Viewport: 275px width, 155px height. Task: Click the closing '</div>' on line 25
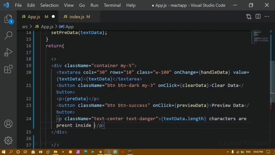[x=59, y=132]
